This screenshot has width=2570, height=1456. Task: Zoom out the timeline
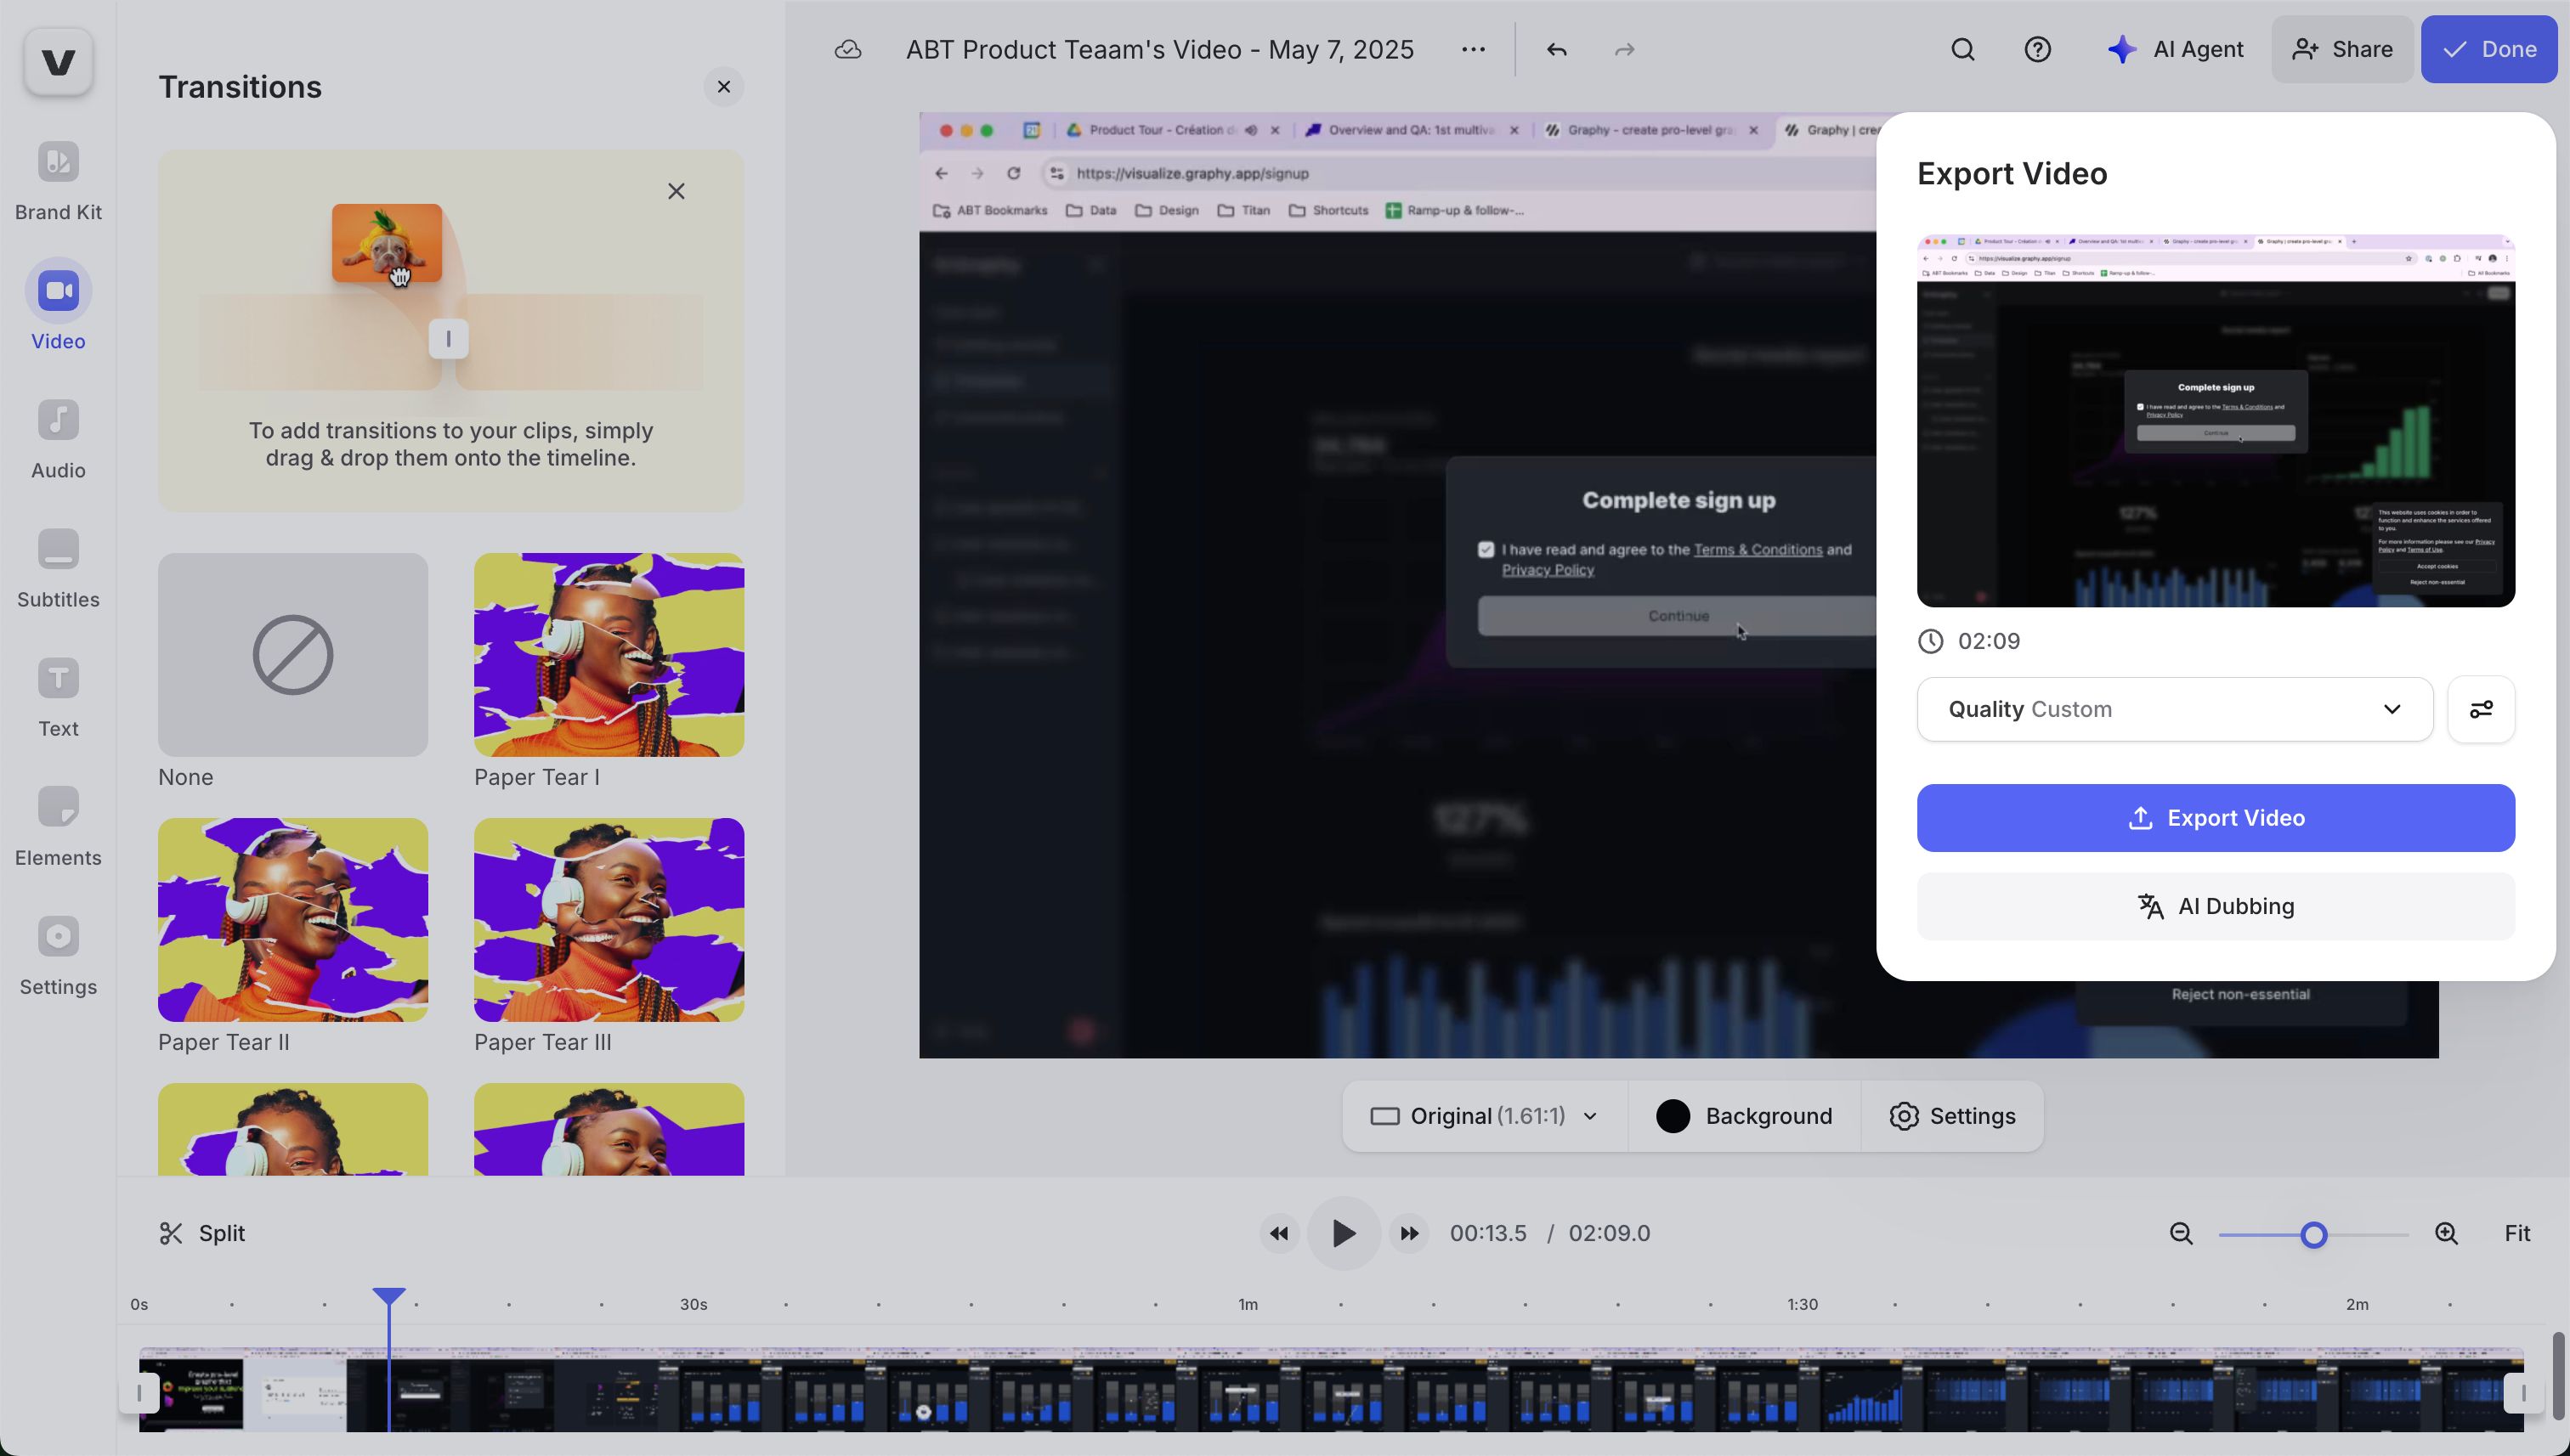tap(2181, 1234)
